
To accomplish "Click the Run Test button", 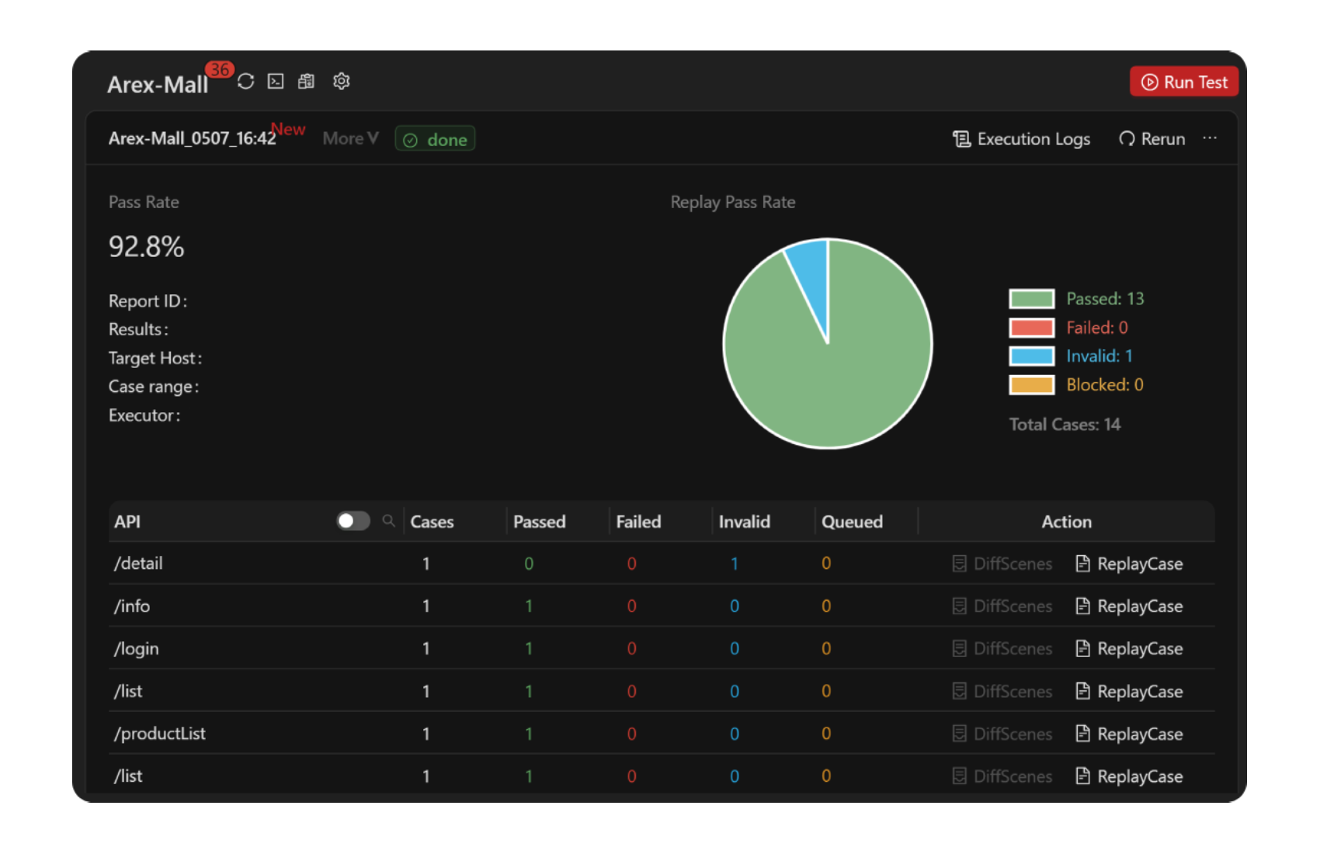I will 1183,82.
